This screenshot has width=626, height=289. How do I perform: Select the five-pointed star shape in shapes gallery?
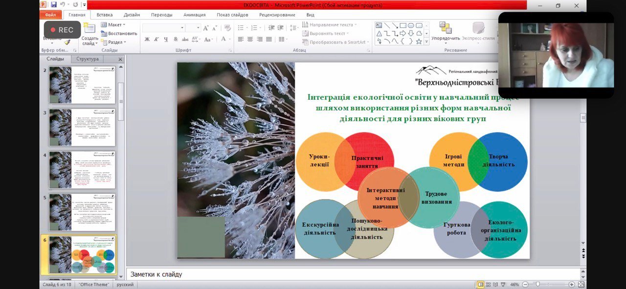point(419,42)
